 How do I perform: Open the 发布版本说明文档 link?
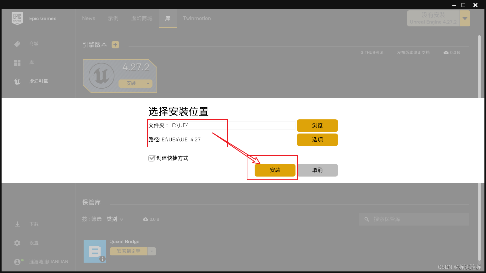pos(413,52)
